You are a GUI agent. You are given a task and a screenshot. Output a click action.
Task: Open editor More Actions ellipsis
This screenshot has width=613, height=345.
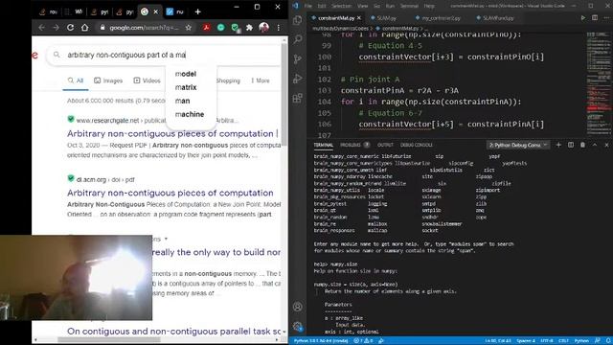click(606, 18)
